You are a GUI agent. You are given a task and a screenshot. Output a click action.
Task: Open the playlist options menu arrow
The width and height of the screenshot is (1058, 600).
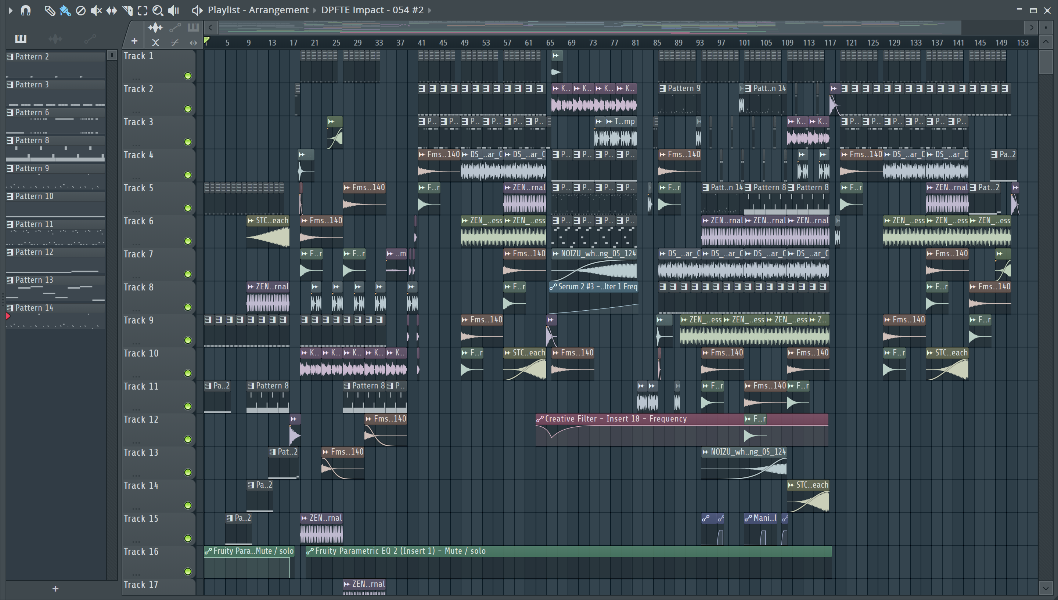[x=11, y=10]
